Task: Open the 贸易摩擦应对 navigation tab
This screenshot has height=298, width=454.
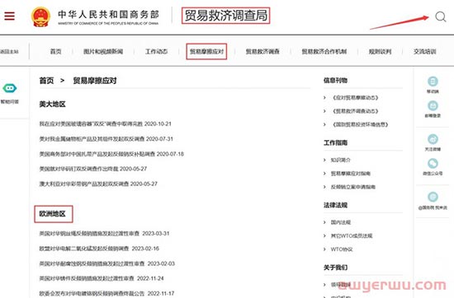Action: (x=206, y=51)
